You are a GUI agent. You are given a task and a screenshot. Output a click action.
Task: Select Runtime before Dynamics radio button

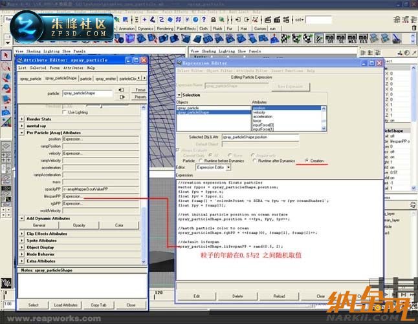click(x=201, y=161)
